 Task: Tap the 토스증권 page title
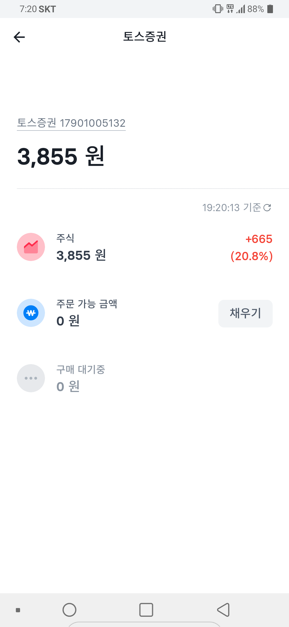tap(144, 37)
